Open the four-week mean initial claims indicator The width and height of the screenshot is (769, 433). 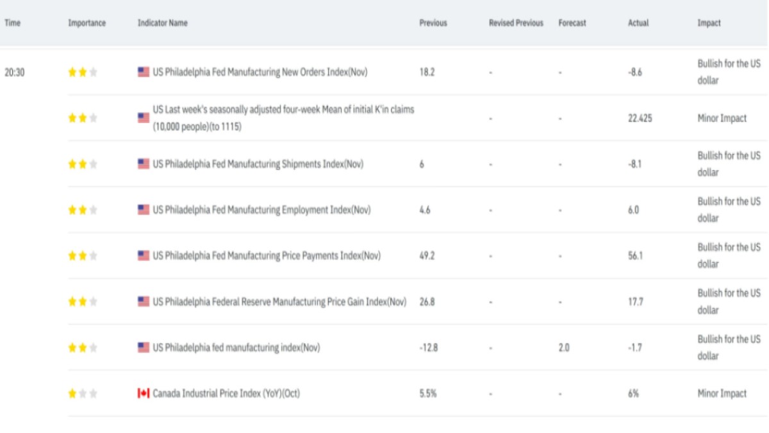283,118
